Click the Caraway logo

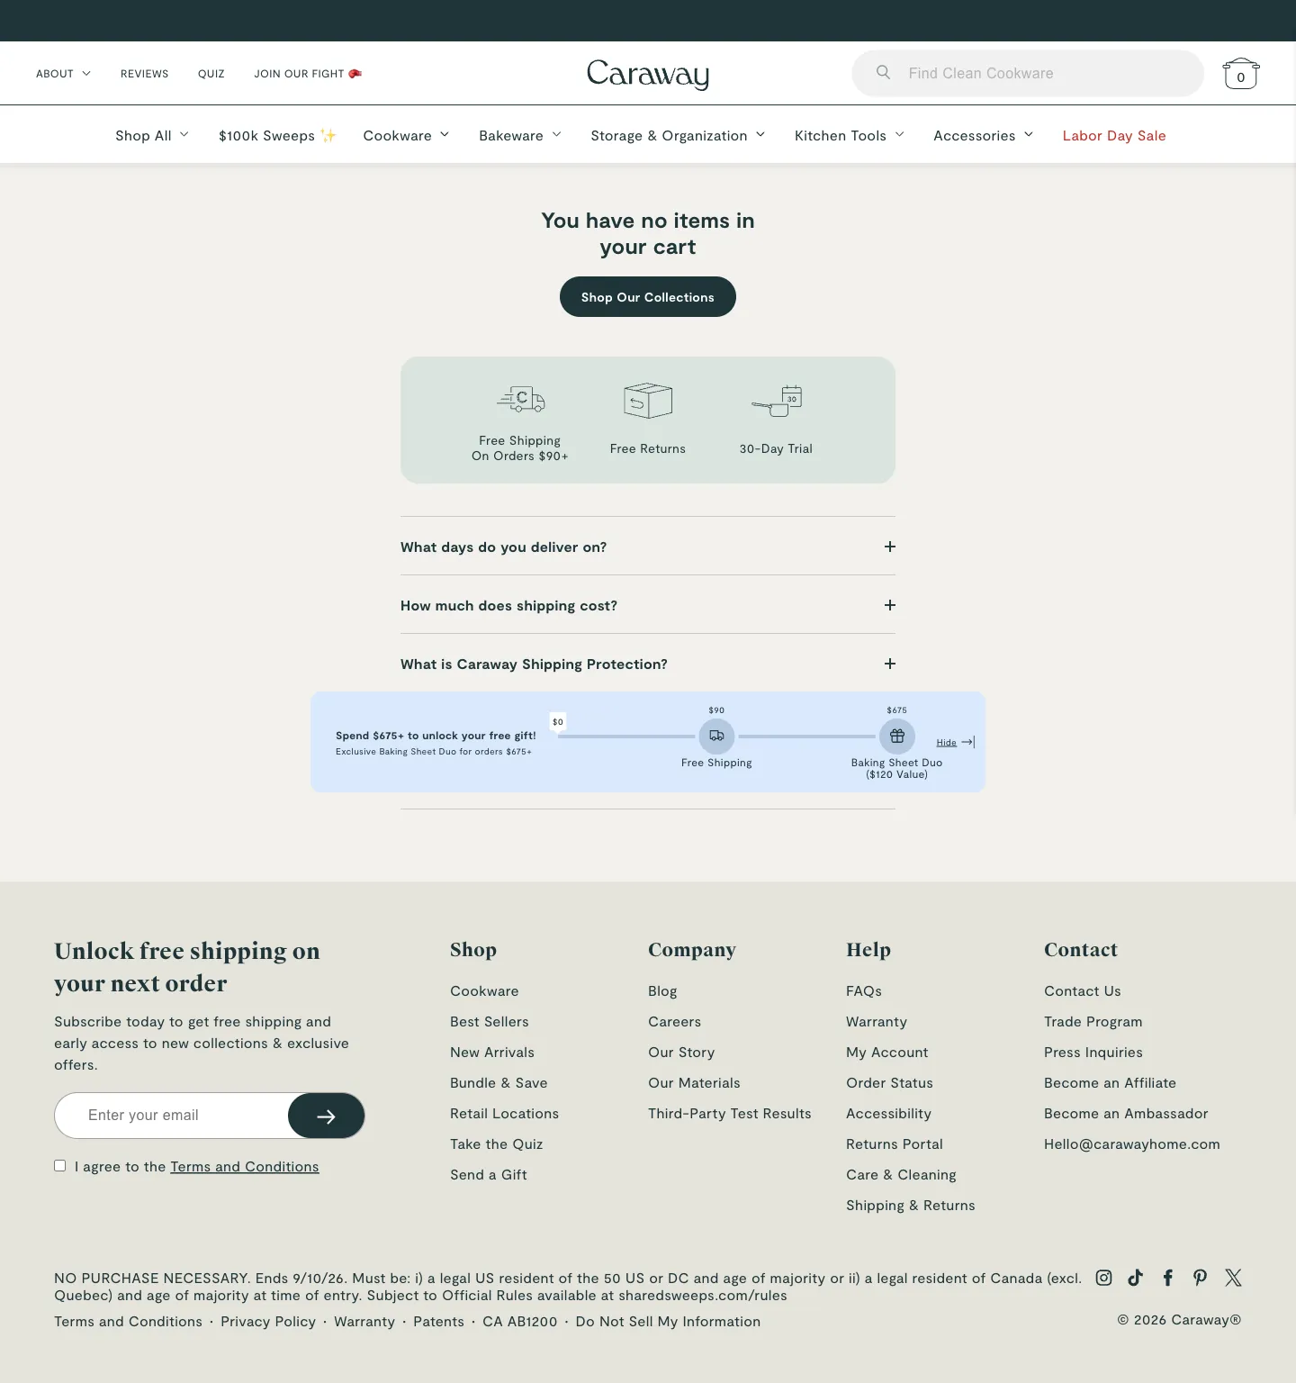648,74
